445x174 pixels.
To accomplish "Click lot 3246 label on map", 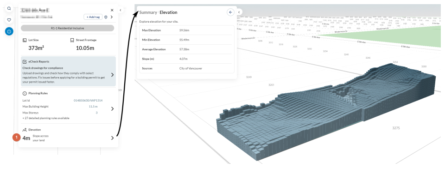I will [x=368, y=58].
